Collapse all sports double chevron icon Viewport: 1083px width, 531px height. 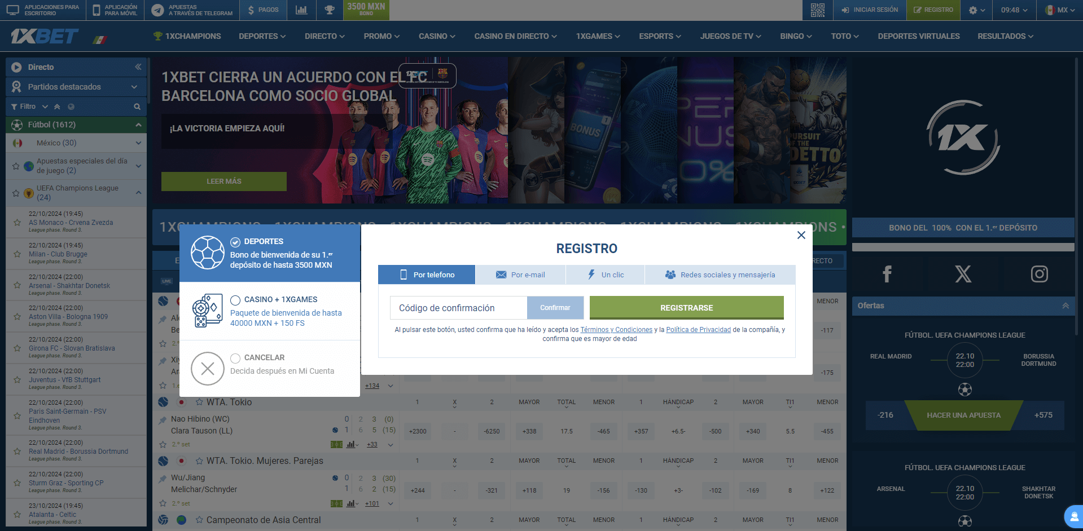pyautogui.click(x=57, y=107)
